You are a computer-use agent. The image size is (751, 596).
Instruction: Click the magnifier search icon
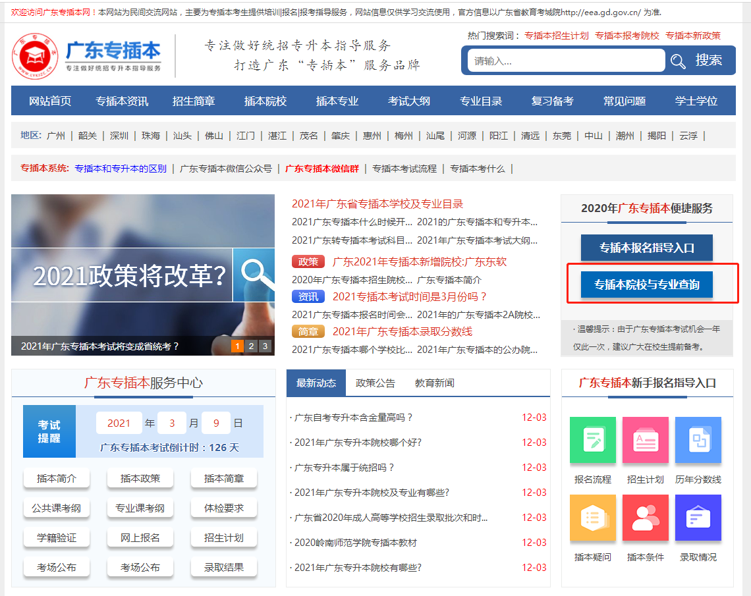[x=678, y=61]
